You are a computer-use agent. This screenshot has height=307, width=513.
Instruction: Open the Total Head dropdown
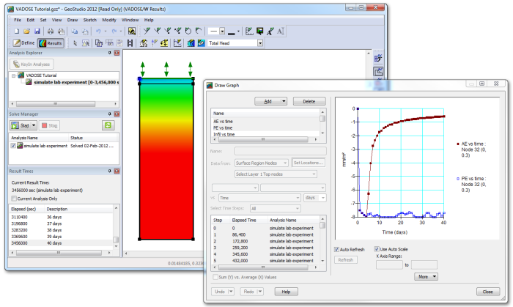(x=259, y=43)
